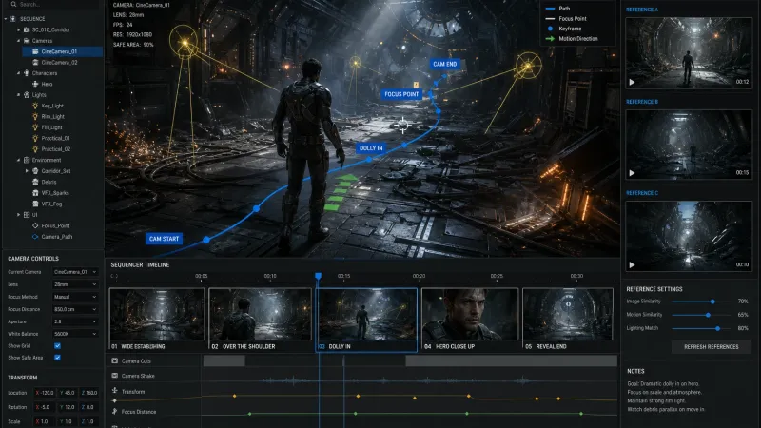Click the DOLLY IN label in viewport
761x428 pixels.
pos(371,148)
